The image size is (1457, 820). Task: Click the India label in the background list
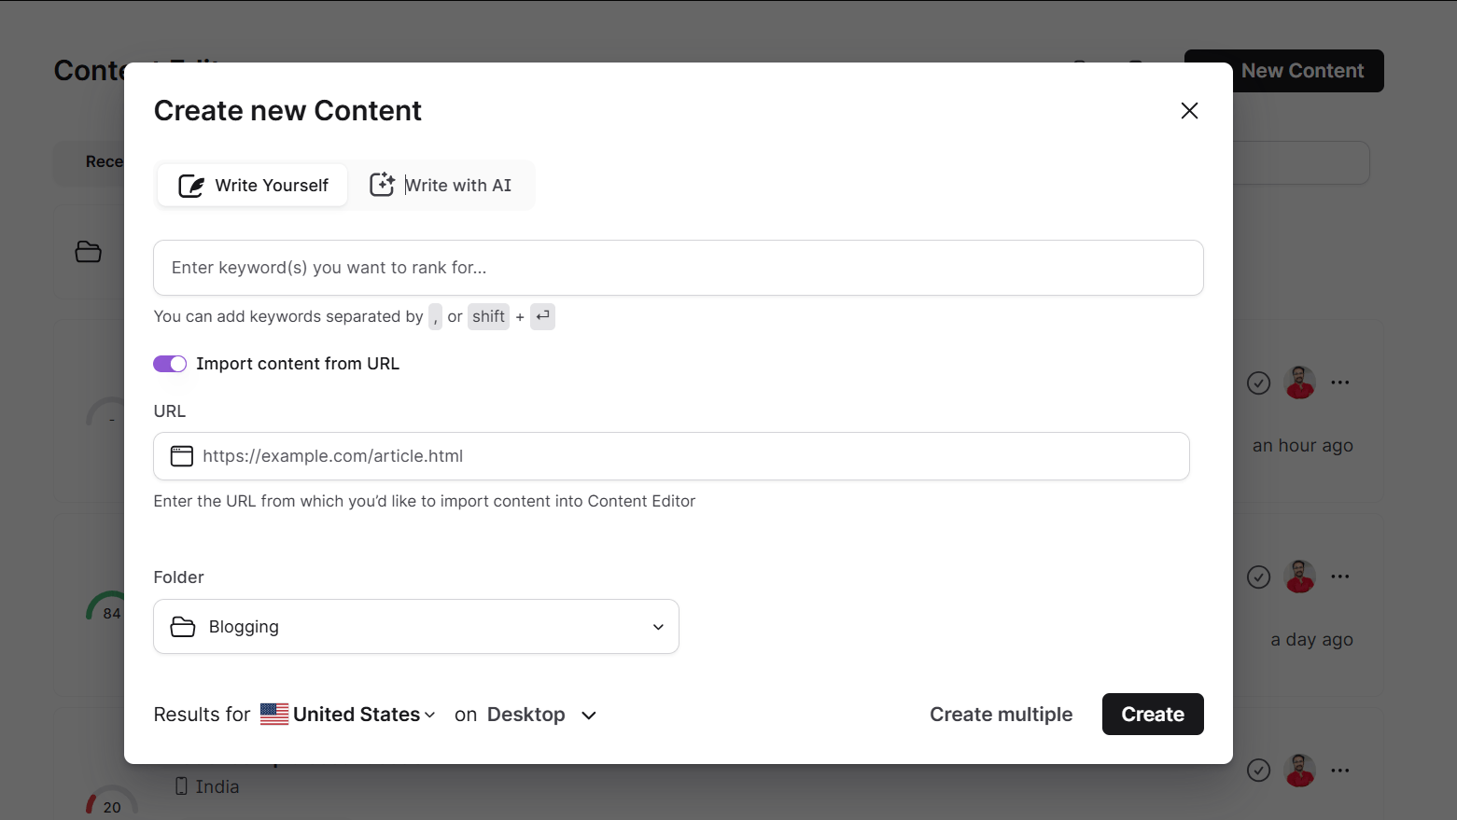point(217,786)
